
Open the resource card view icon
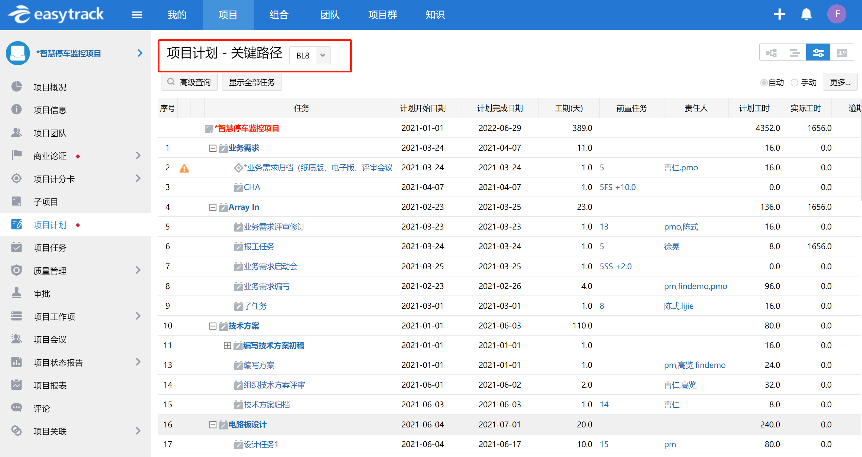point(842,53)
